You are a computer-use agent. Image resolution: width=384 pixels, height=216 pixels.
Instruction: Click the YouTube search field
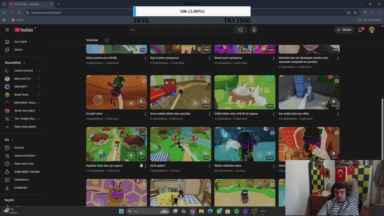click(x=181, y=30)
